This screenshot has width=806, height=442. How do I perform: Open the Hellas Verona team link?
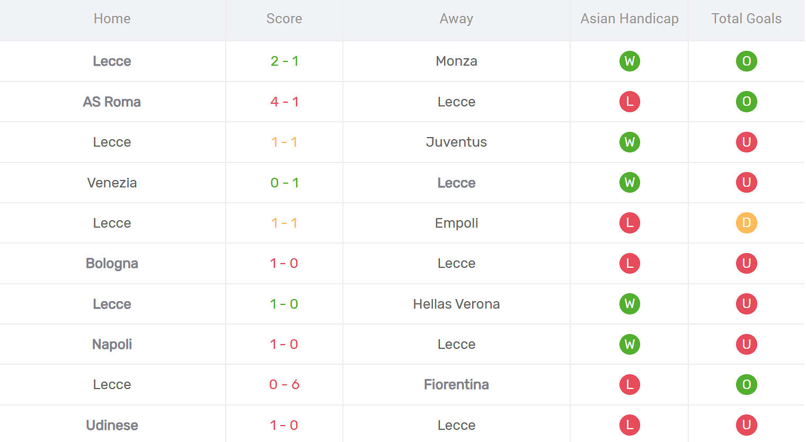tap(456, 304)
